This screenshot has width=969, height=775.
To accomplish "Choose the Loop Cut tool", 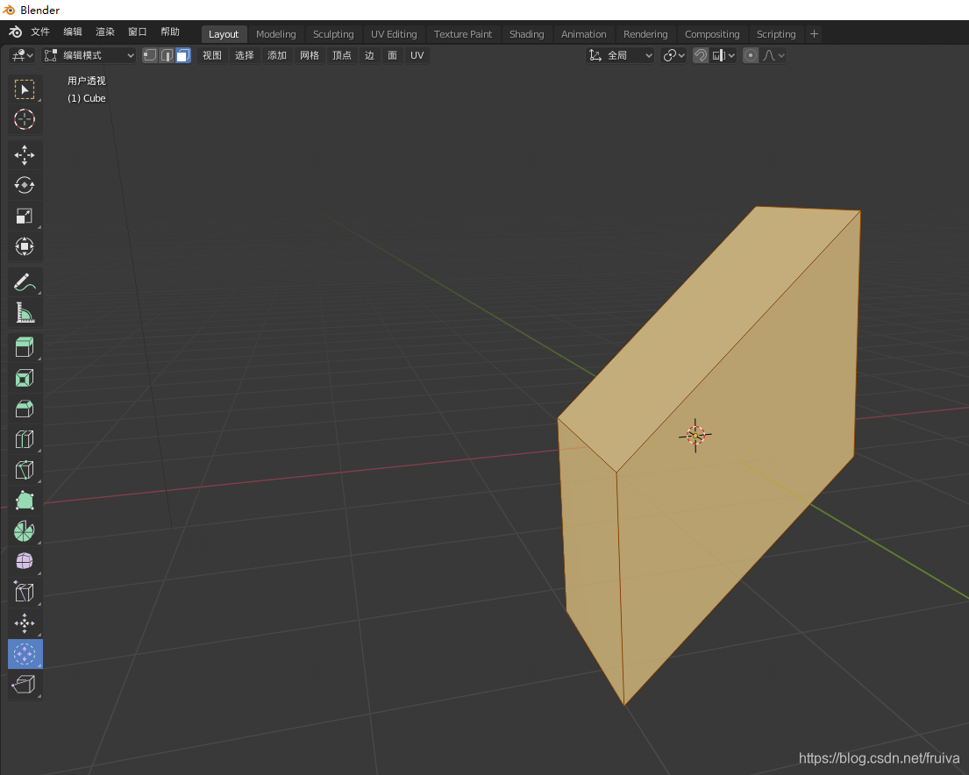I will point(25,439).
